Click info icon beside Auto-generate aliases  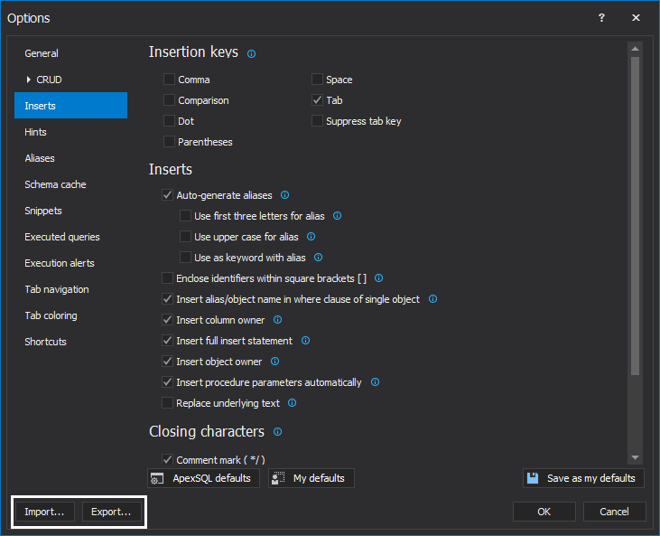coord(284,195)
